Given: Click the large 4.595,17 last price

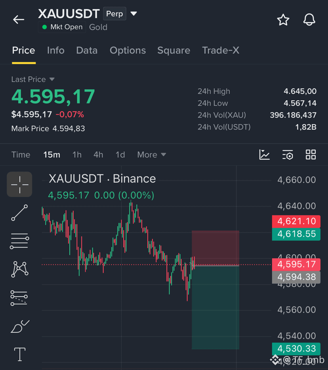Looking at the screenshot, I should [53, 97].
